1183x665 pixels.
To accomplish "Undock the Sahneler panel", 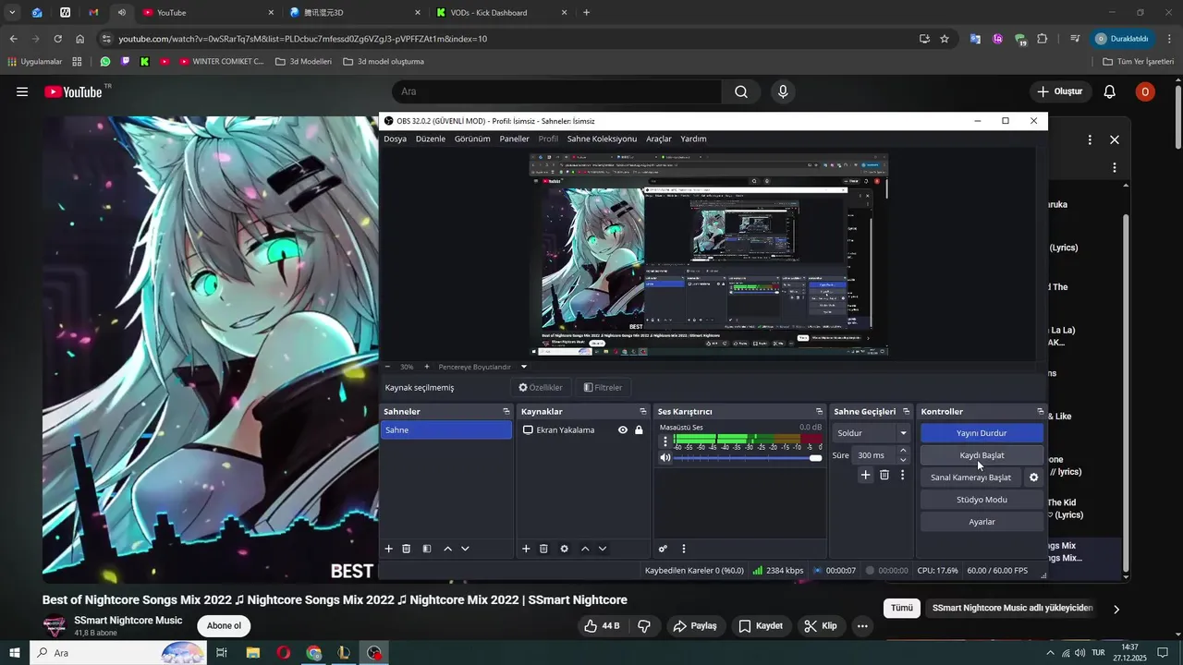I will tap(506, 412).
